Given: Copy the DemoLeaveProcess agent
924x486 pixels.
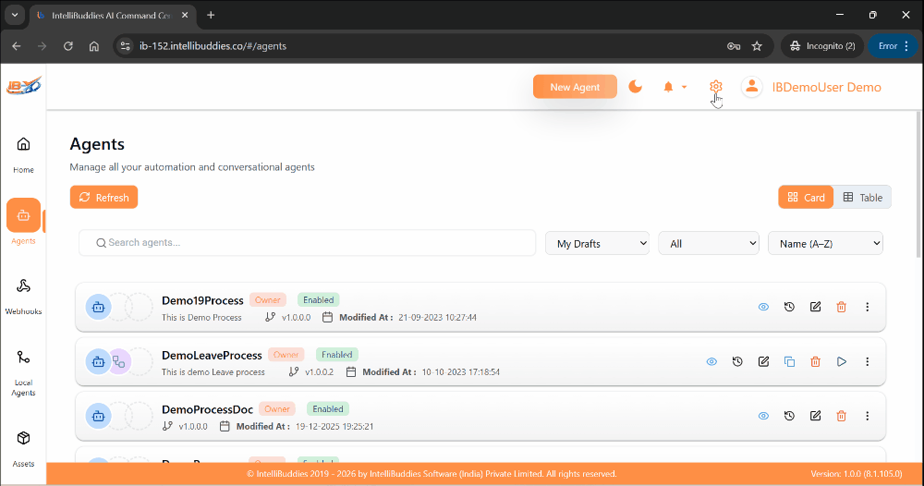Looking at the screenshot, I should click(789, 361).
